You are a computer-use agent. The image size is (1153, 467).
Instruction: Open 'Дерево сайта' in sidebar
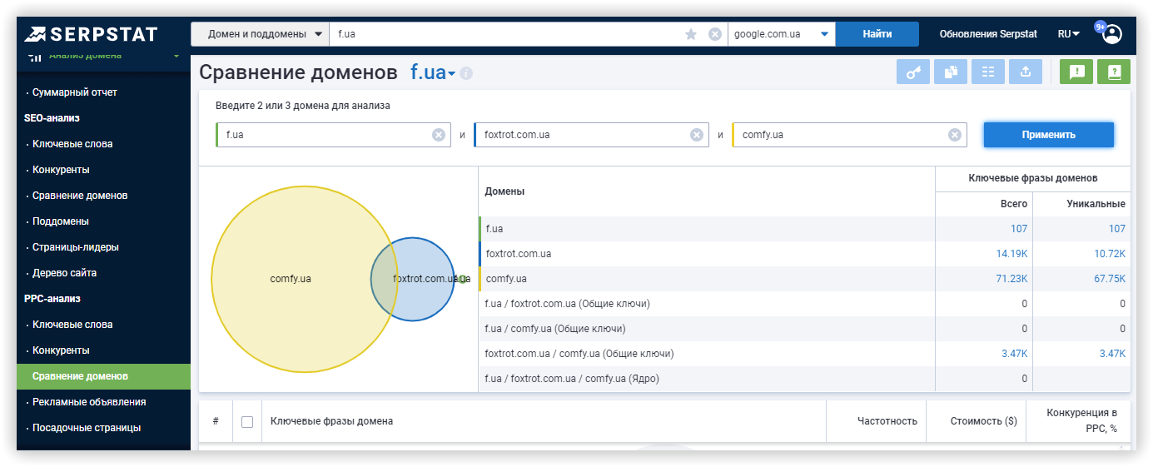tap(65, 273)
